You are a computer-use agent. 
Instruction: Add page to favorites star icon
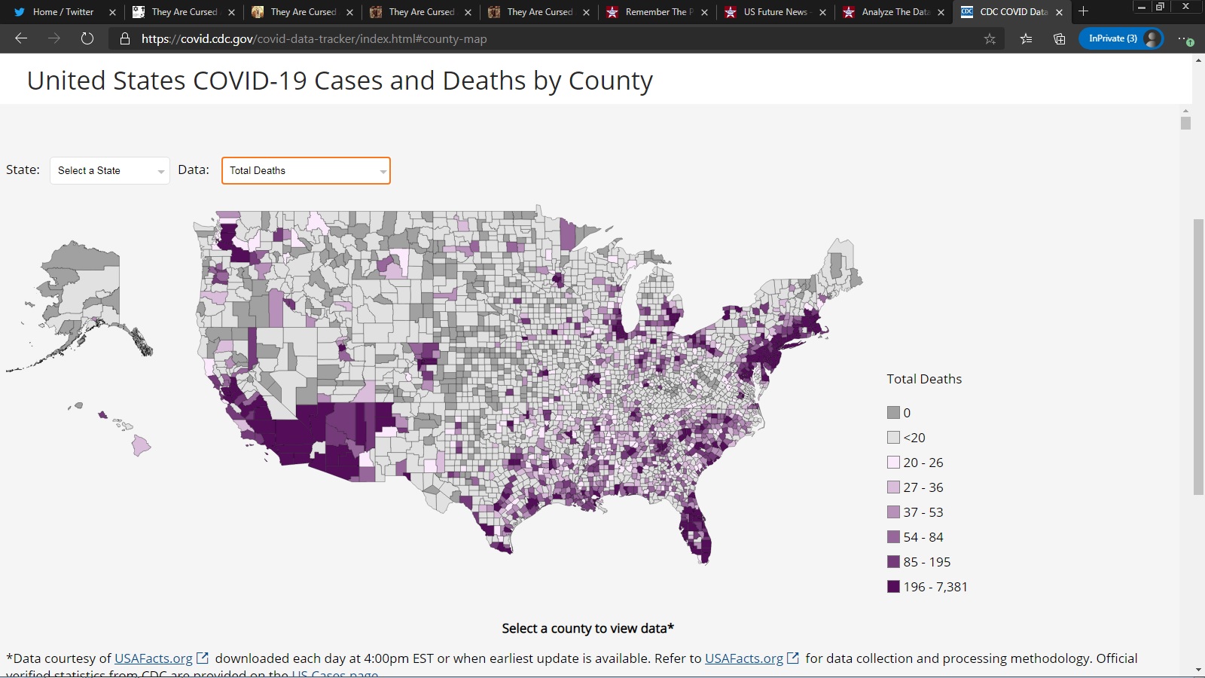(990, 39)
